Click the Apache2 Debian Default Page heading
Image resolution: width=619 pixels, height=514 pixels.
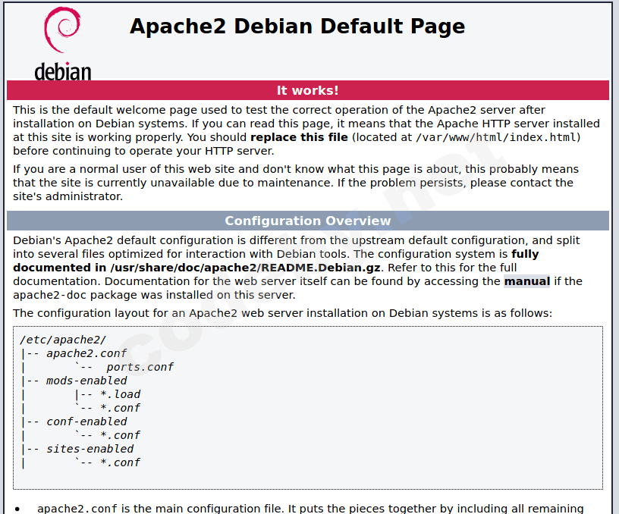point(297,27)
